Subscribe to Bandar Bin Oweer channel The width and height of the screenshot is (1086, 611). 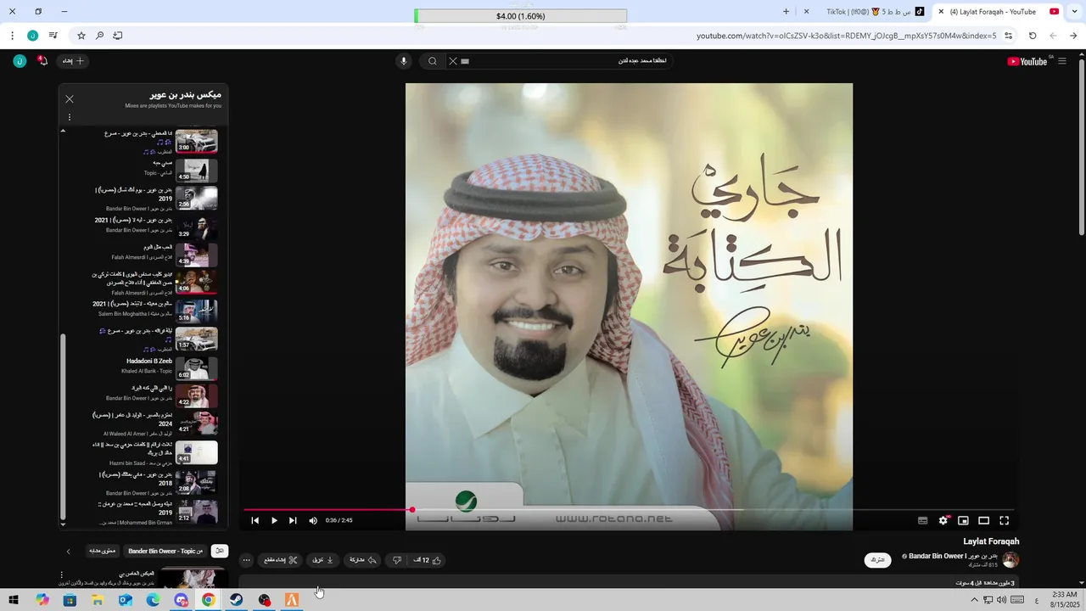click(x=877, y=560)
